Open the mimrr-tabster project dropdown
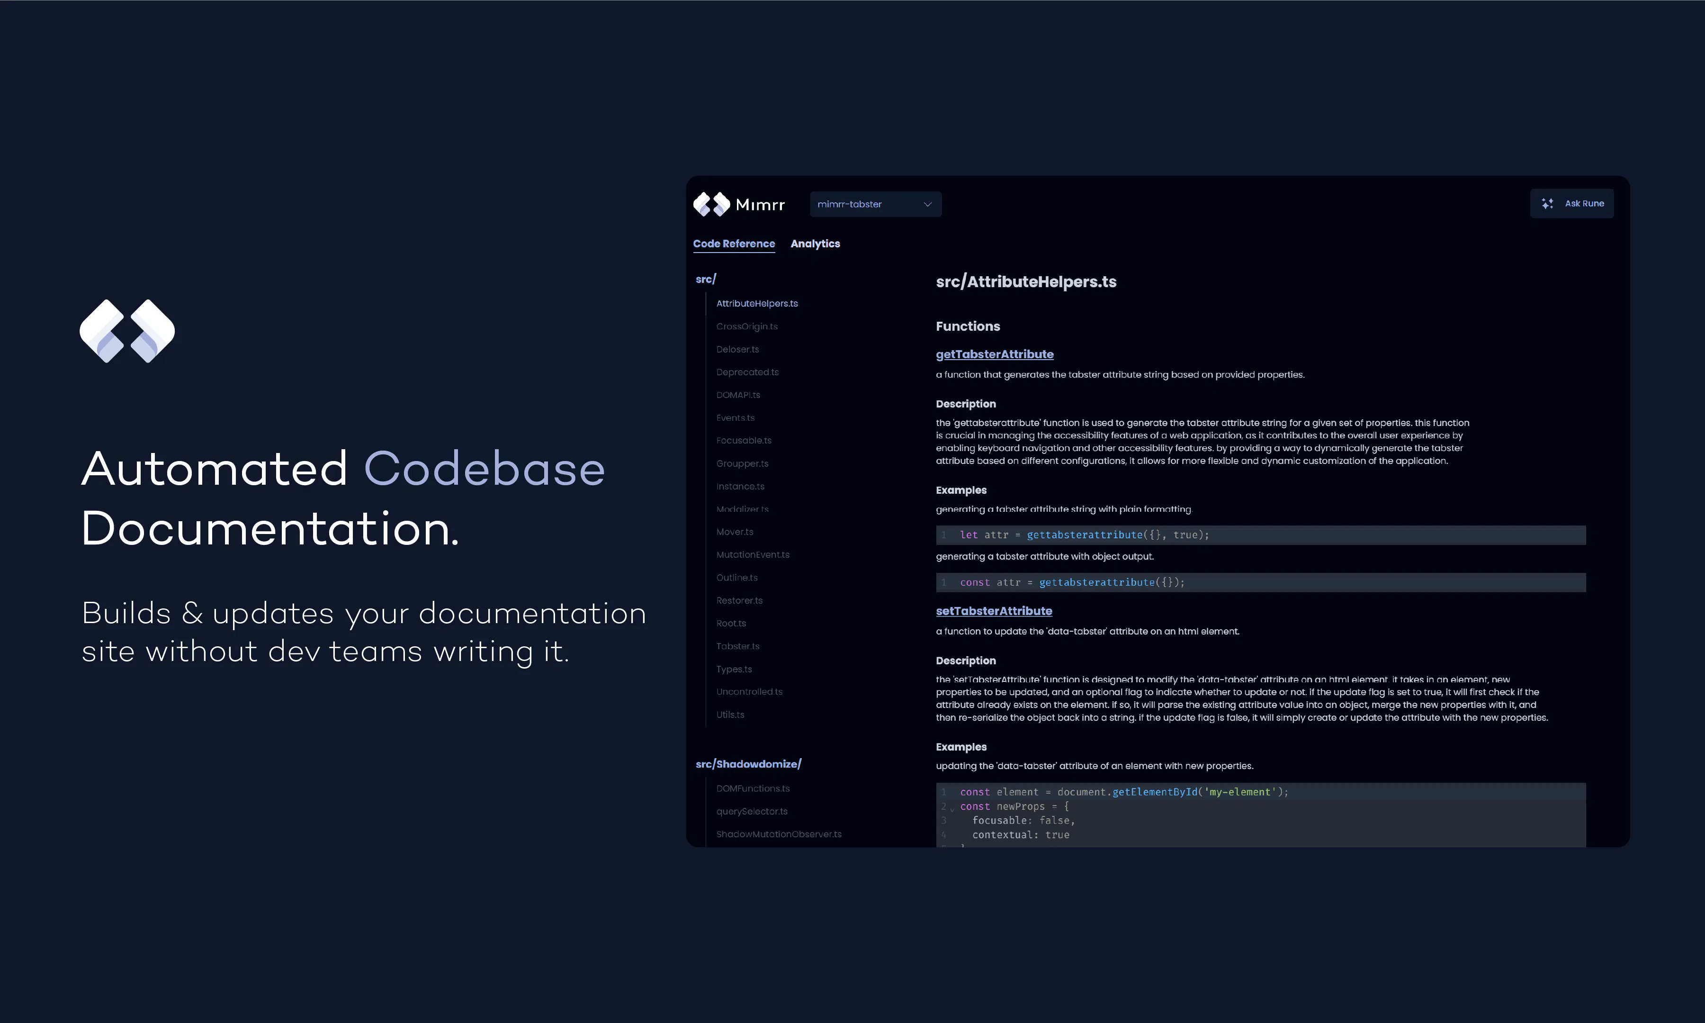The height and width of the screenshot is (1023, 1705). click(876, 204)
